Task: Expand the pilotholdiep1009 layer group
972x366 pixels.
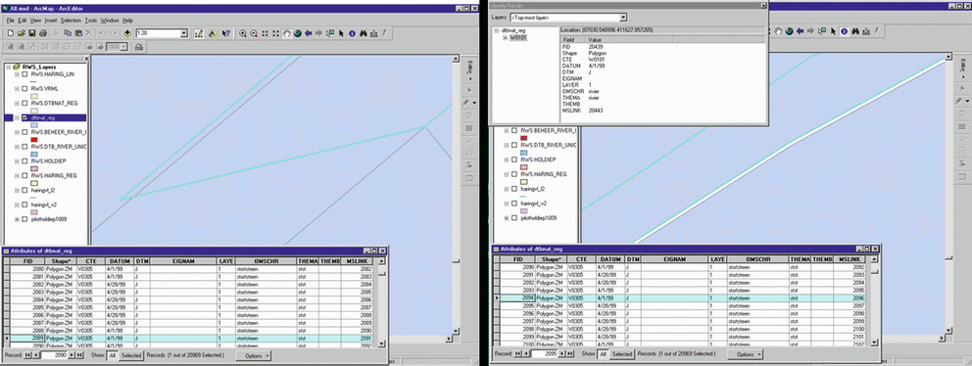Action: pos(17,218)
